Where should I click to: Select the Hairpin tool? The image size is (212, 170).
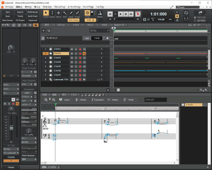(x=112, y=100)
